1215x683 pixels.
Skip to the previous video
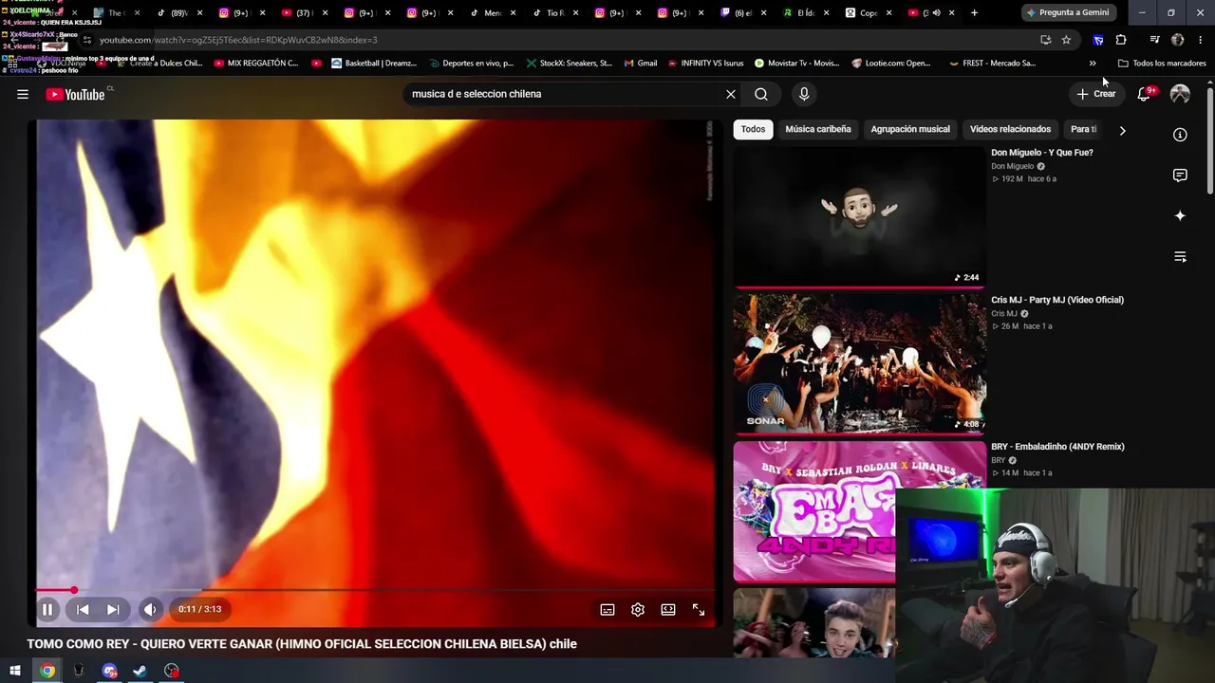tap(83, 609)
